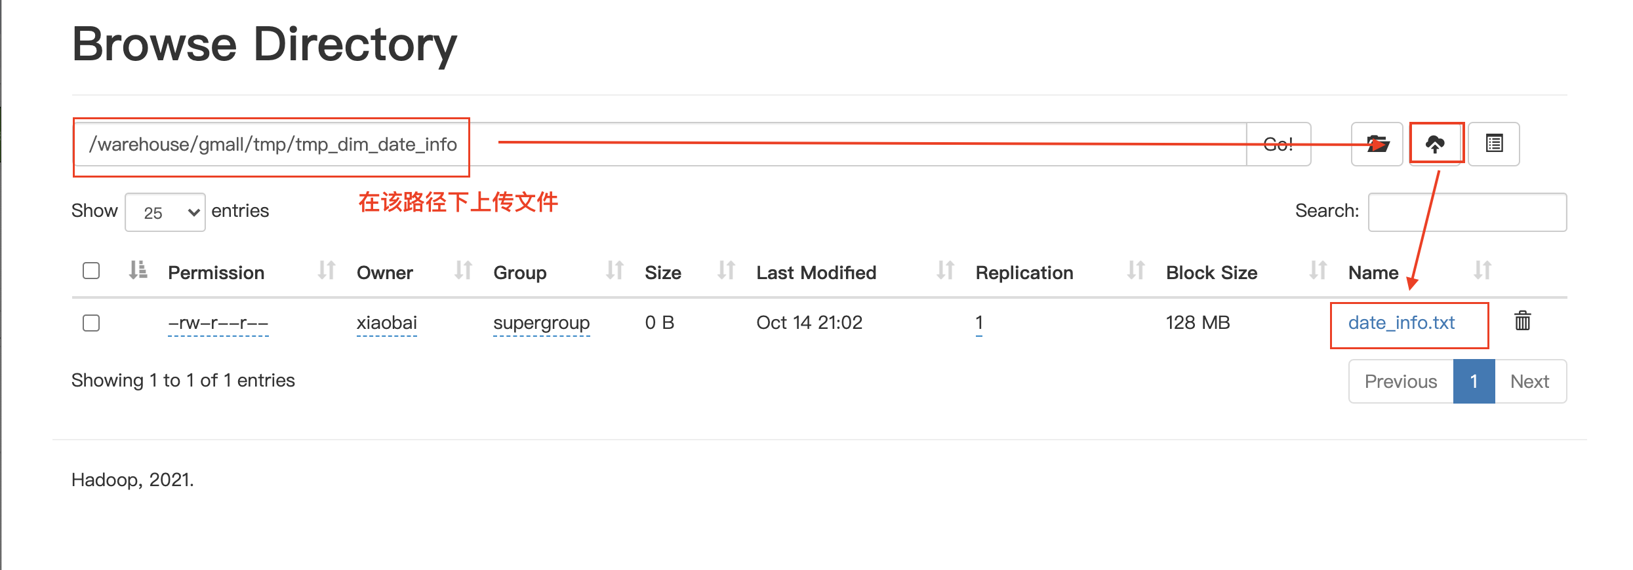Sort by the Owner column arrows

pyautogui.click(x=463, y=270)
